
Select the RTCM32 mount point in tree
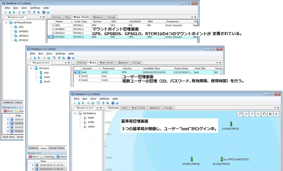(x=23, y=40)
